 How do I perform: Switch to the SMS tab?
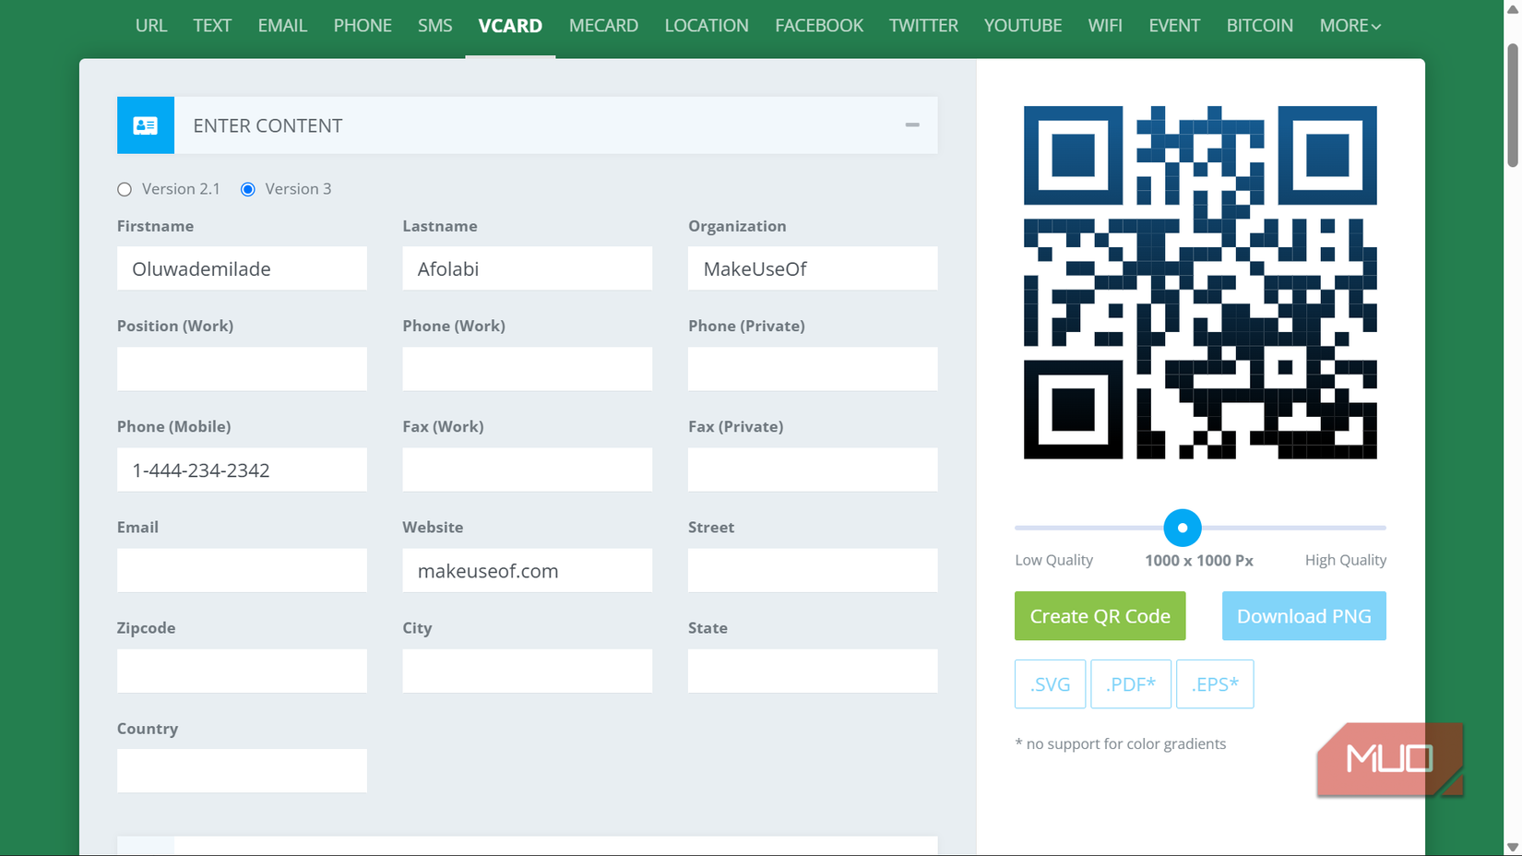pyautogui.click(x=435, y=26)
